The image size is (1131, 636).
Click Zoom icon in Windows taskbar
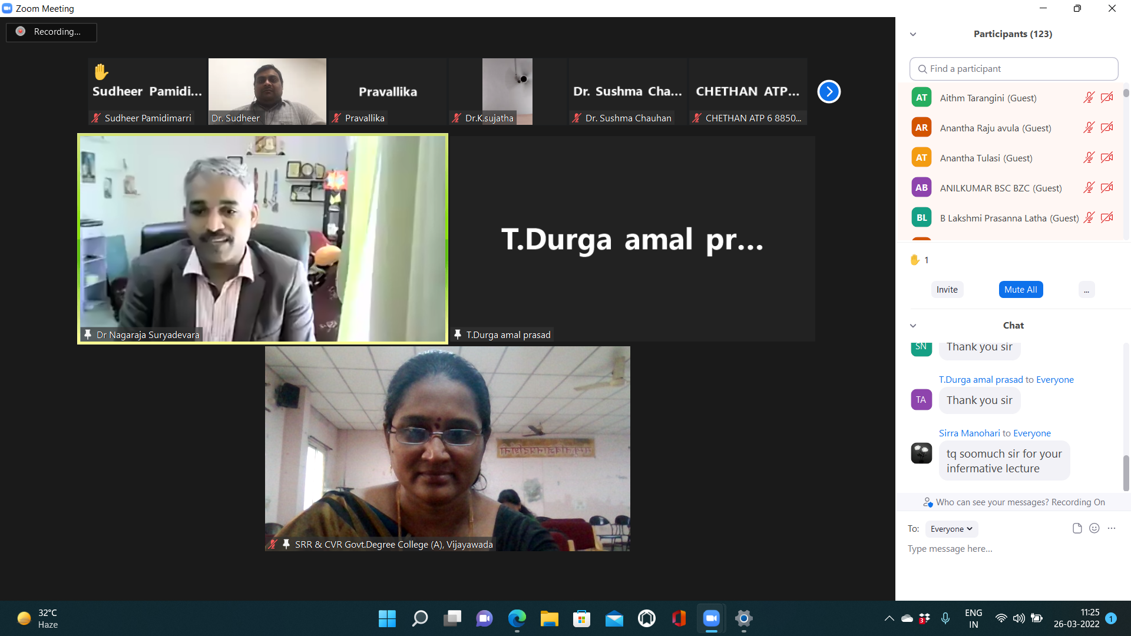(711, 618)
